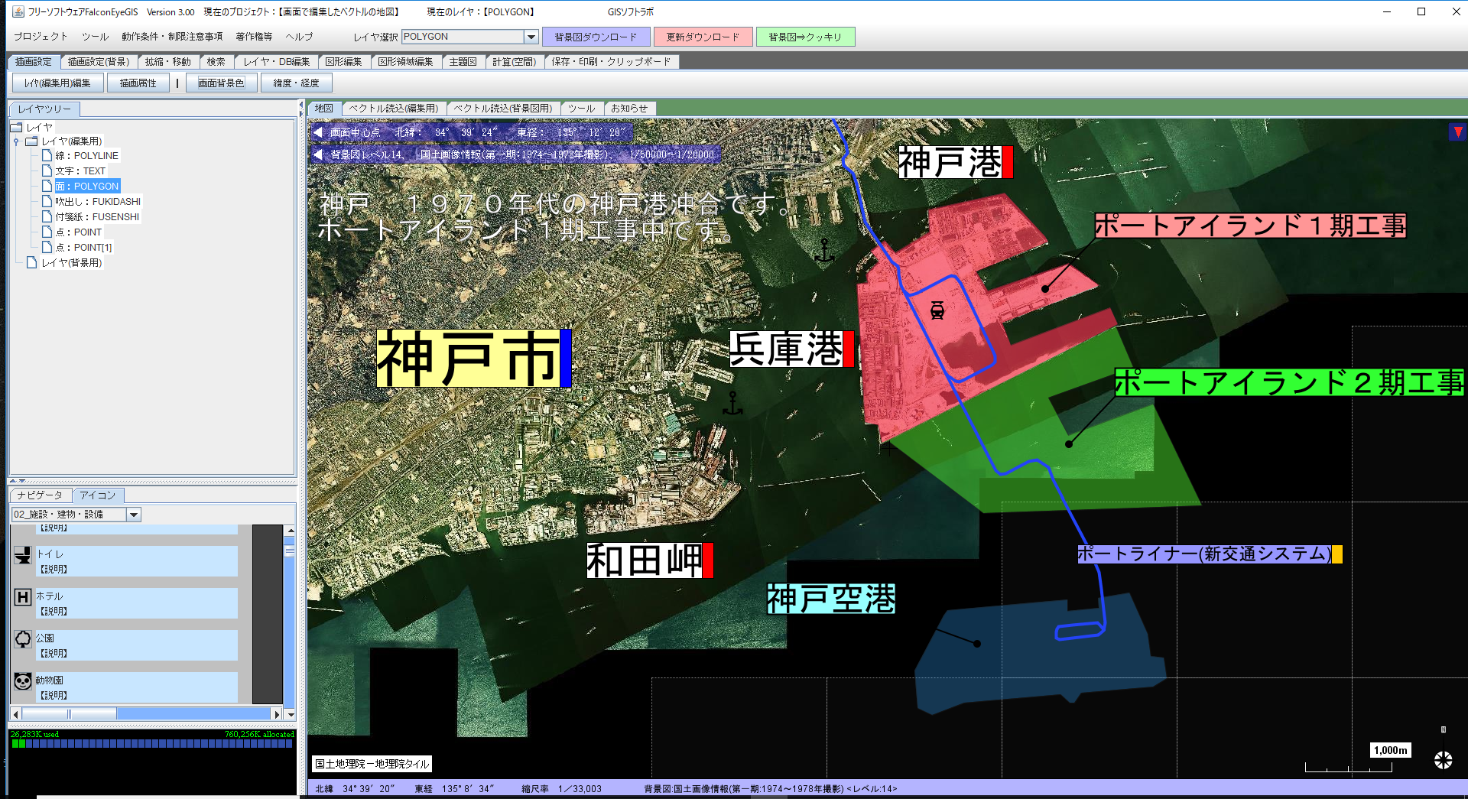
Task: Select the 吹出し：FUKIDASHI layer
Action: [x=98, y=201]
